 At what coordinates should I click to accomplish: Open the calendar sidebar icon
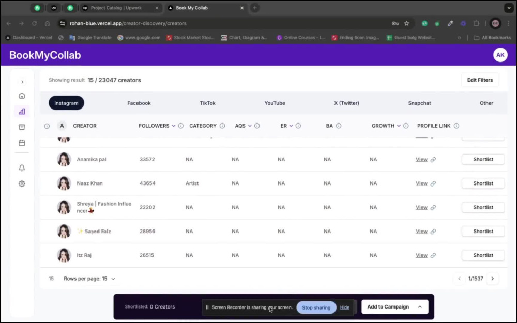[22, 143]
